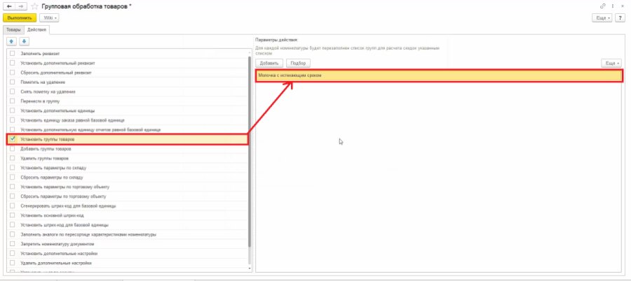Tick Сбросить параметры по торговому объекту
The width and height of the screenshot is (631, 281).
pyautogui.click(x=13, y=196)
